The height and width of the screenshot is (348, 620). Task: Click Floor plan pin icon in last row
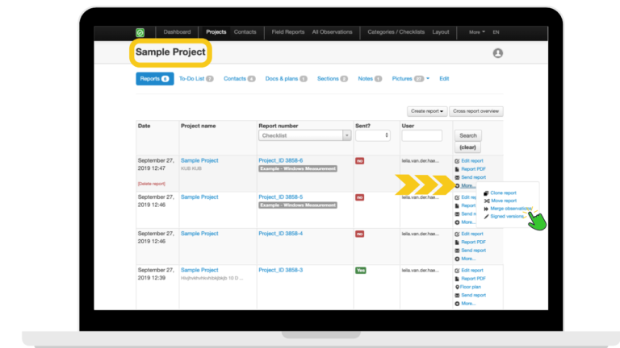tap(457, 287)
